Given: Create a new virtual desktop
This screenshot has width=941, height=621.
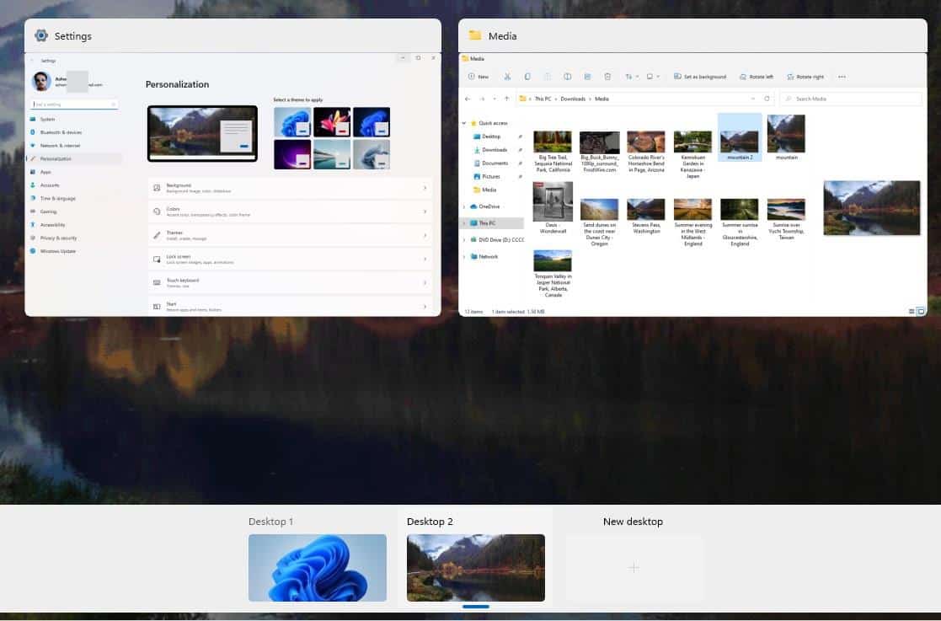Looking at the screenshot, I should tap(633, 568).
